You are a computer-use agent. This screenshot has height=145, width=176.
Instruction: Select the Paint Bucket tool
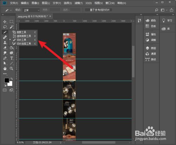(x=11, y=48)
